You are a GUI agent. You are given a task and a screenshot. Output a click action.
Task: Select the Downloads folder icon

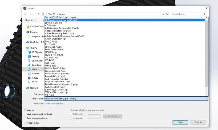(x=30, y=65)
